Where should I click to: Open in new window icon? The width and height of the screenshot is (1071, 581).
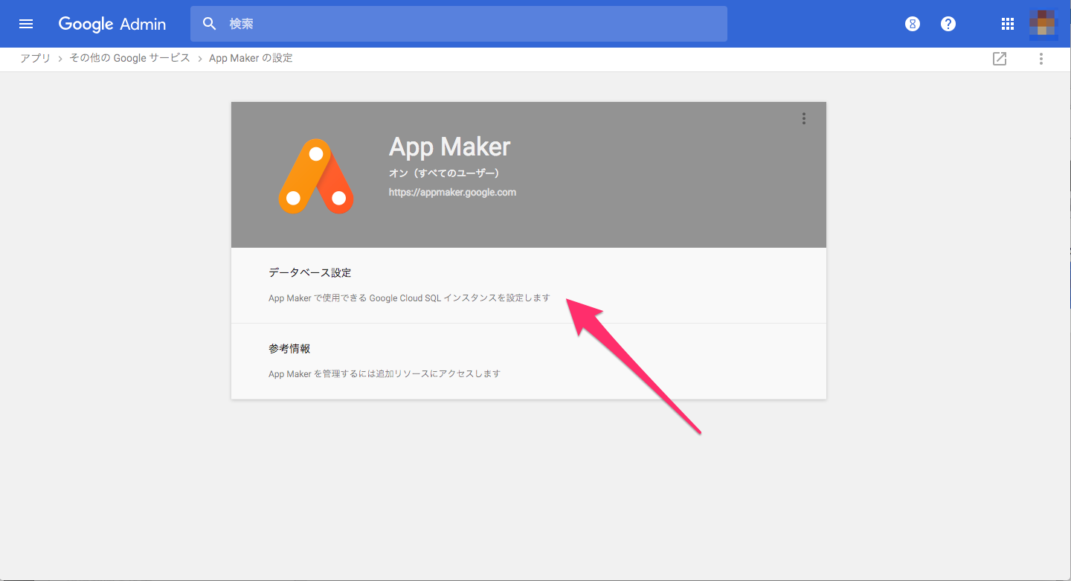coord(1000,59)
